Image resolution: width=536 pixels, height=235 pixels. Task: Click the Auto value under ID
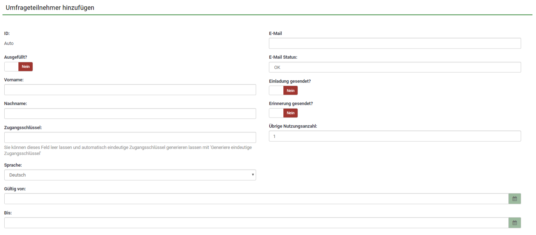(9, 44)
